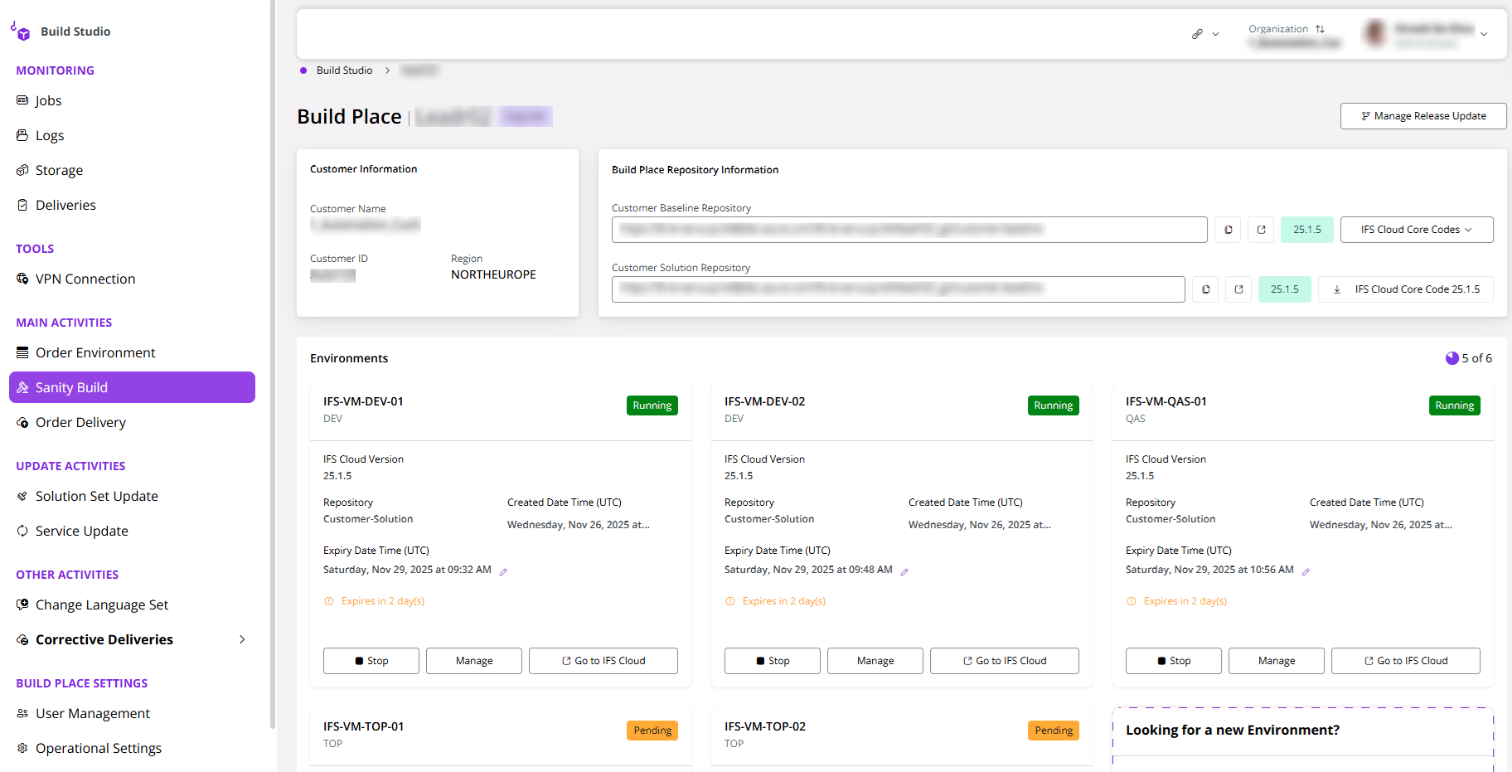Click 25.1.5 version badge beside Solution Repository
The image size is (1512, 772).
click(1285, 289)
